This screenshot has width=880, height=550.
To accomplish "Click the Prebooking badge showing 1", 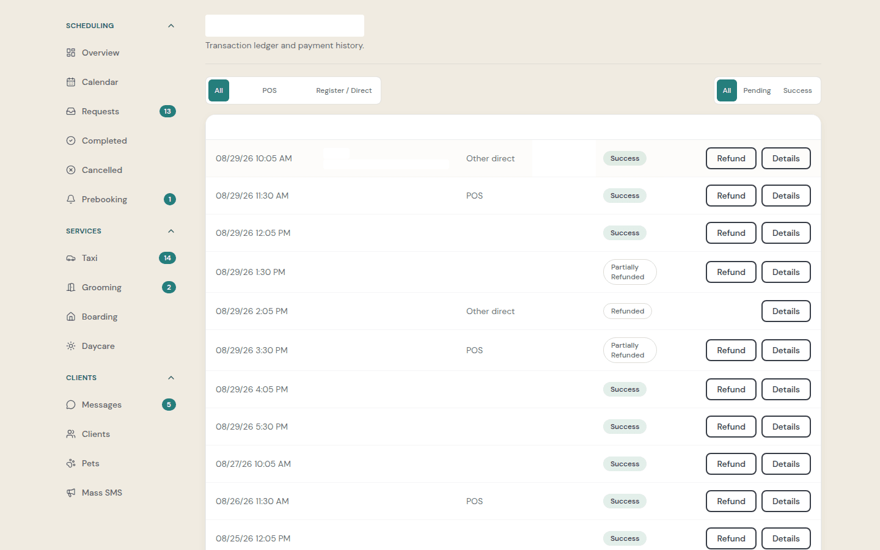I will [170, 199].
